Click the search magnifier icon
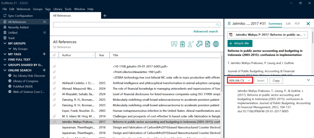Viewport: 314px width, 138px height. pos(217,25)
